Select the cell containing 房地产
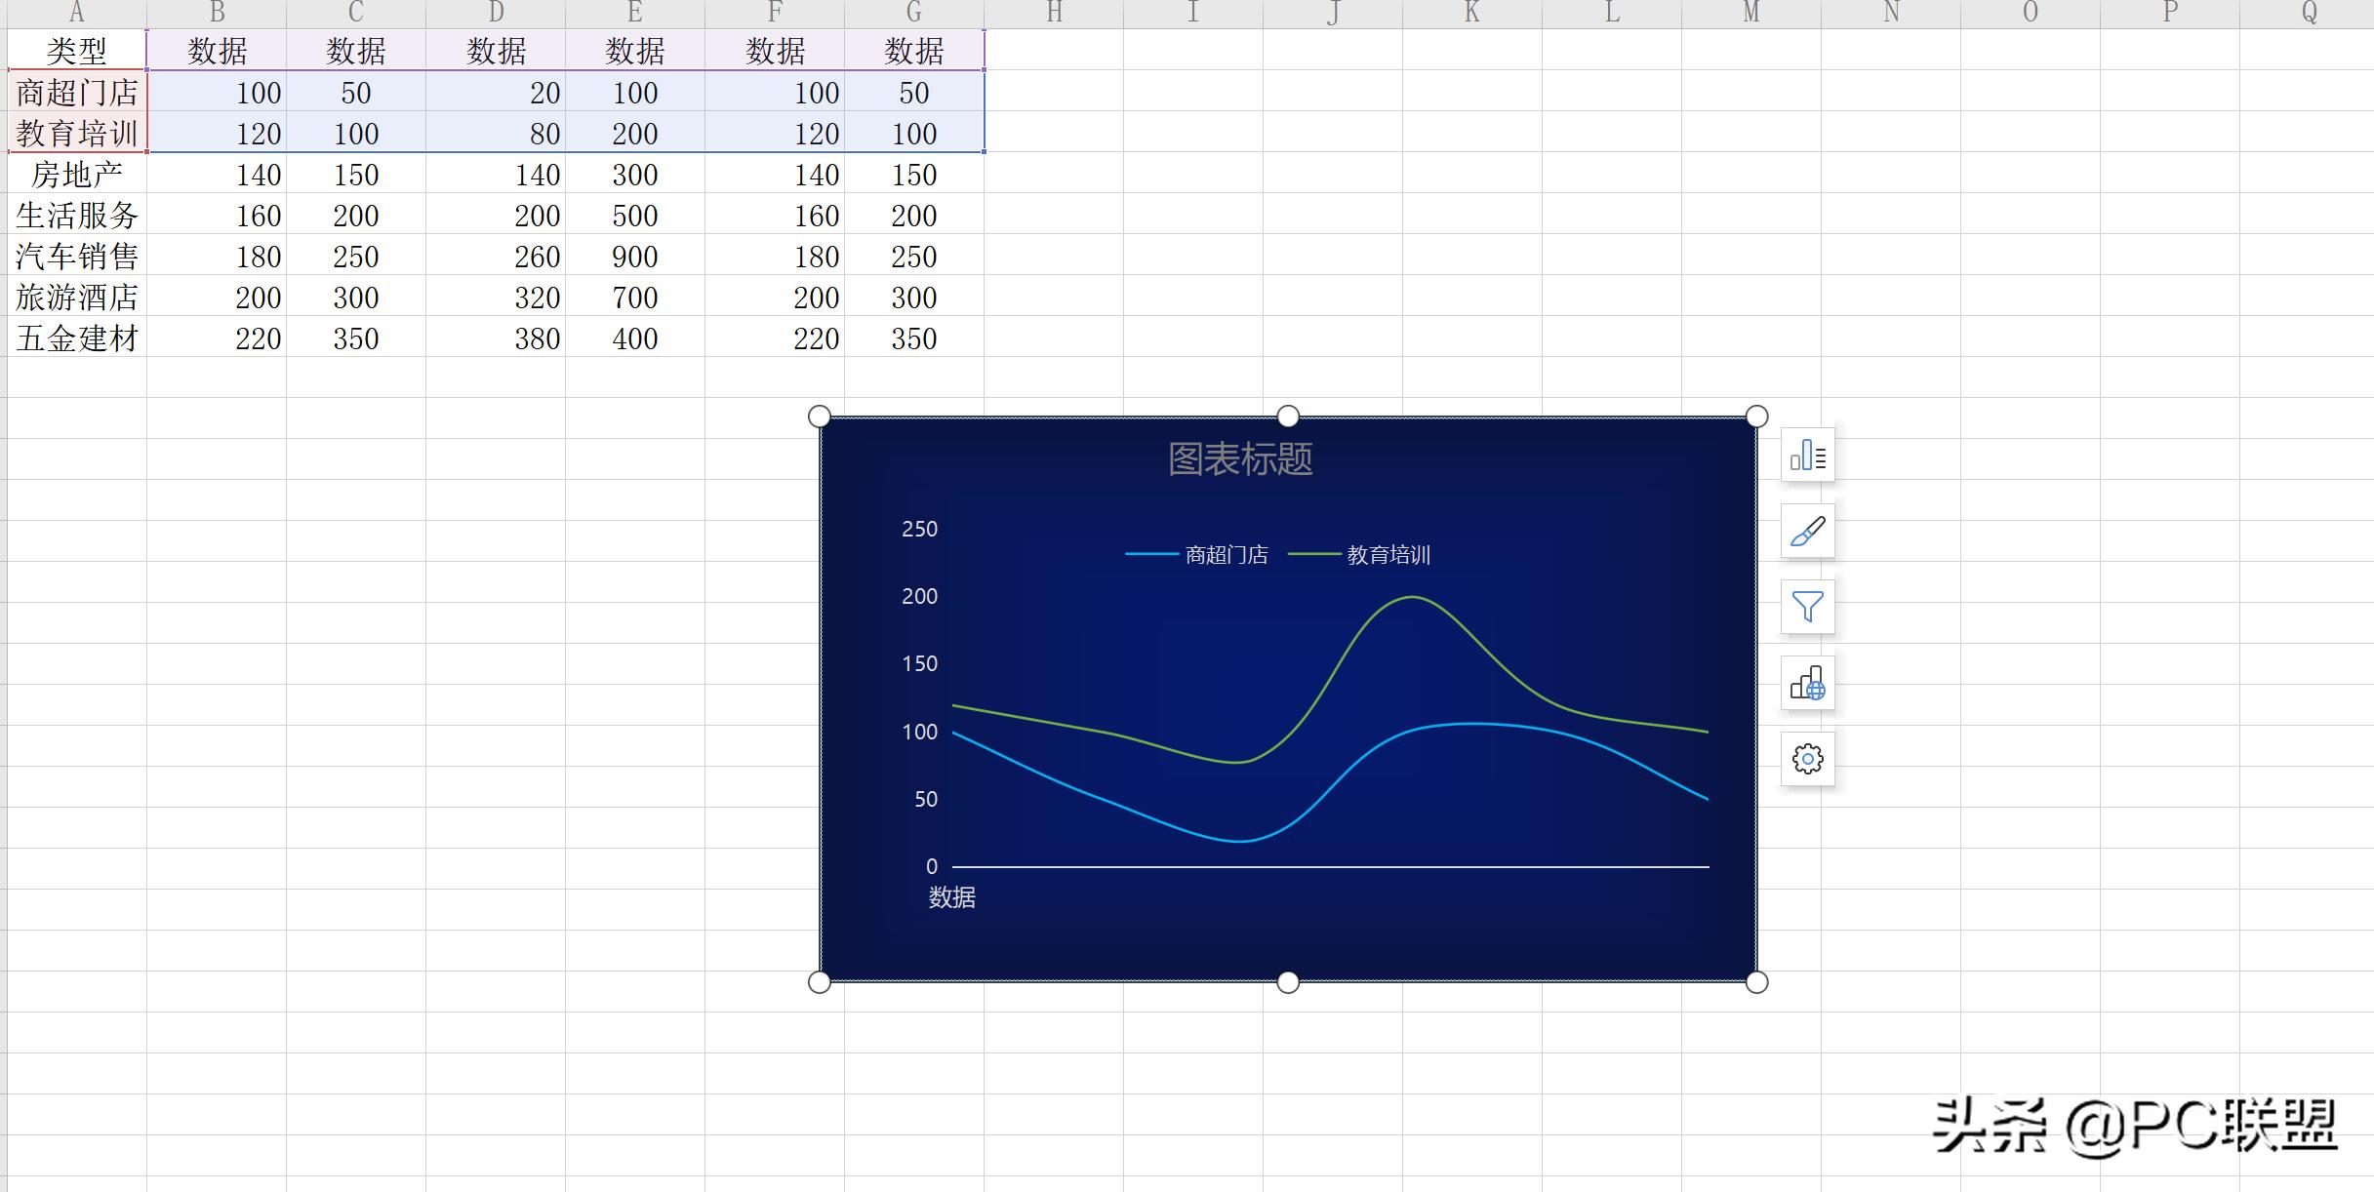Image resolution: width=2374 pixels, height=1192 pixels. (x=76, y=174)
